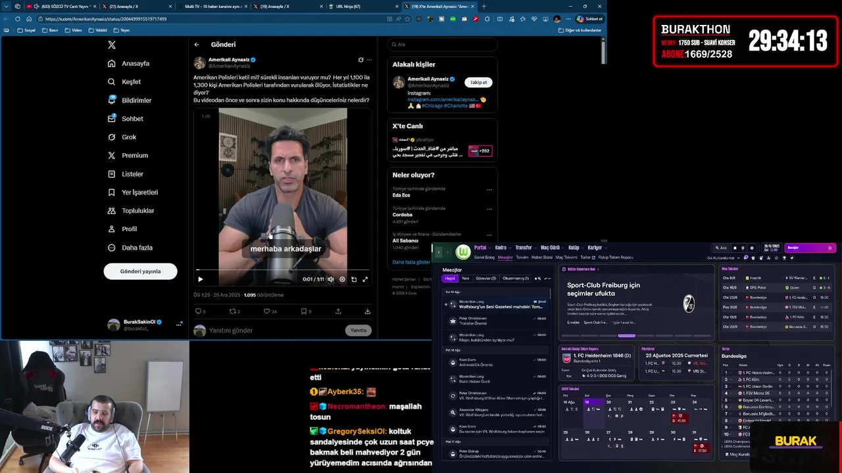The height and width of the screenshot is (473, 842).
Task: Expand the video to fullscreen
Action: click(x=365, y=279)
